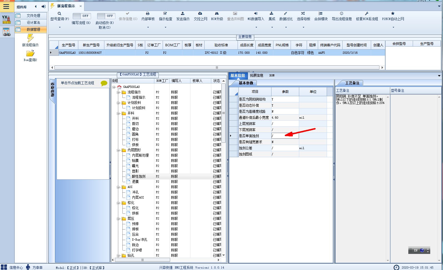This screenshot has width=443, height=270.
Task: Collapse the 层压 tree folder
Action: tap(118, 219)
